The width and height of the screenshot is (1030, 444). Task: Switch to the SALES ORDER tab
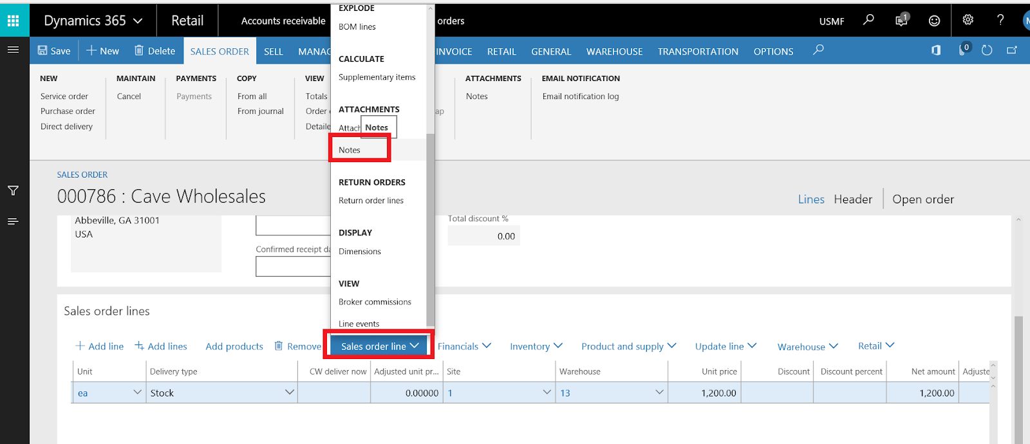tap(220, 51)
